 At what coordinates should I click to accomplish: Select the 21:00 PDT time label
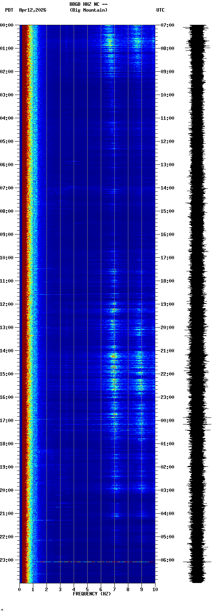(x=7, y=514)
